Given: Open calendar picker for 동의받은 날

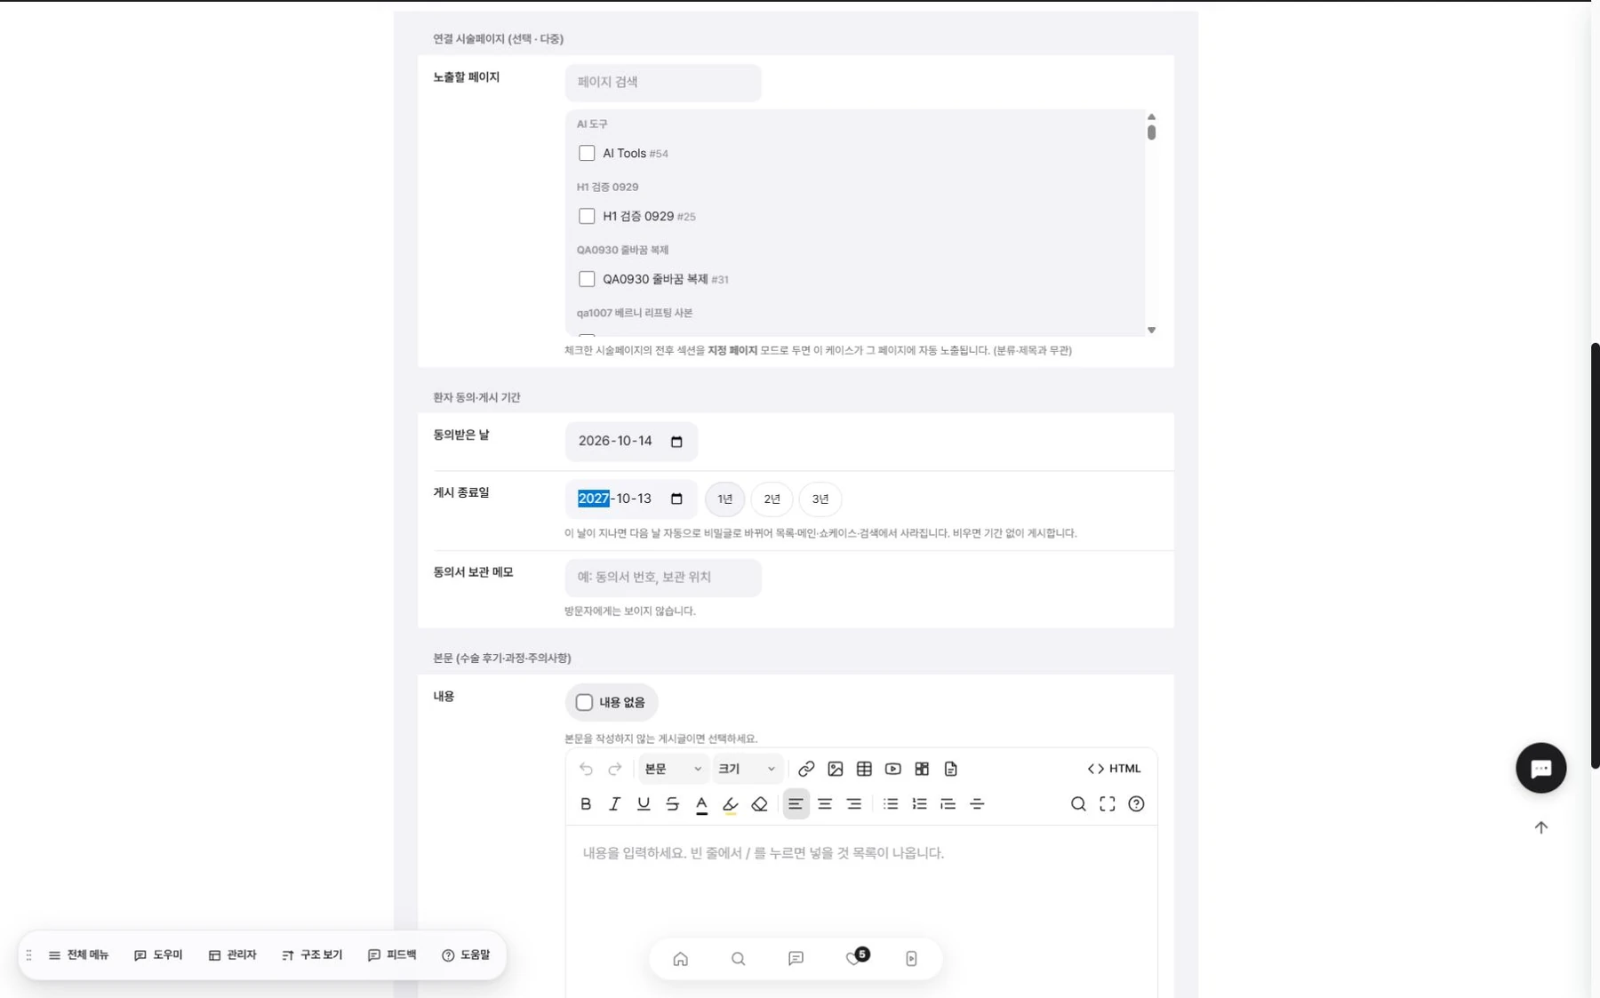Looking at the screenshot, I should (x=676, y=442).
